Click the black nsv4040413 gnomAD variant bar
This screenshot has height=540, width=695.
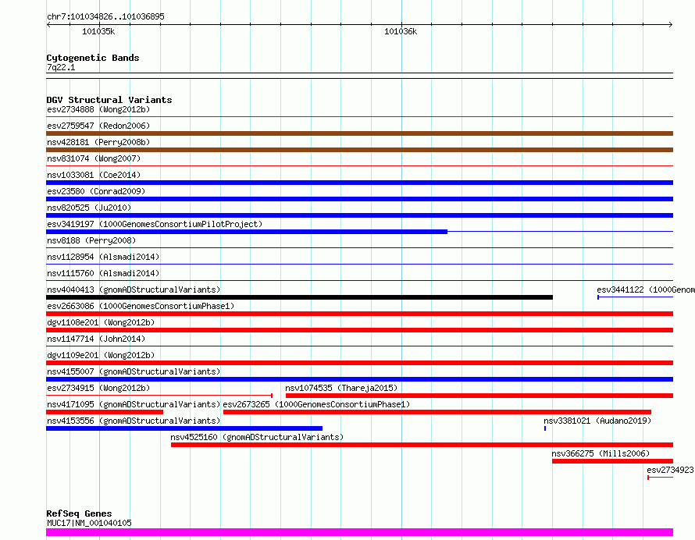pos(300,297)
